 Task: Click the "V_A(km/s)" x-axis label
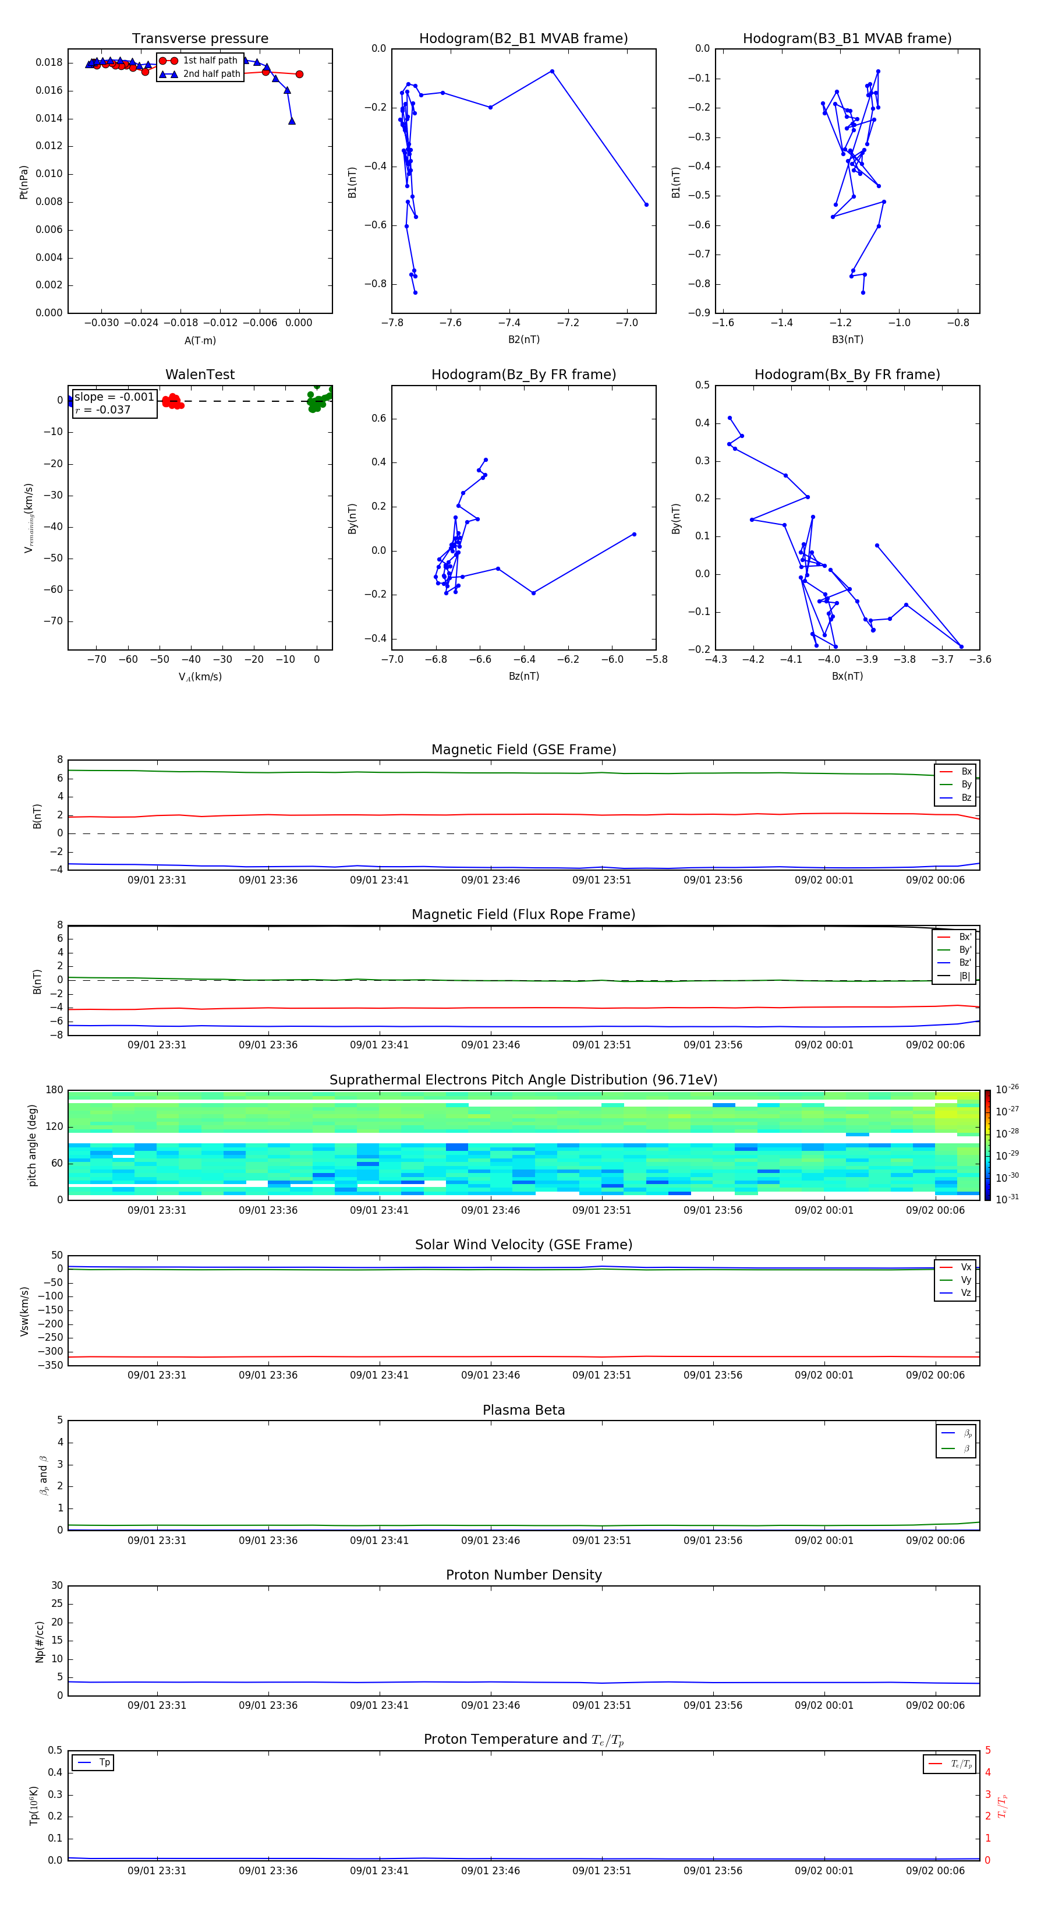click(200, 677)
